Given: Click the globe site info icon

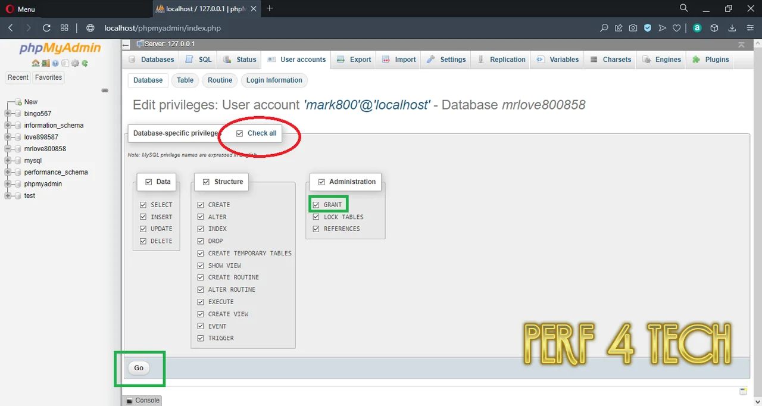Looking at the screenshot, I should [x=90, y=28].
